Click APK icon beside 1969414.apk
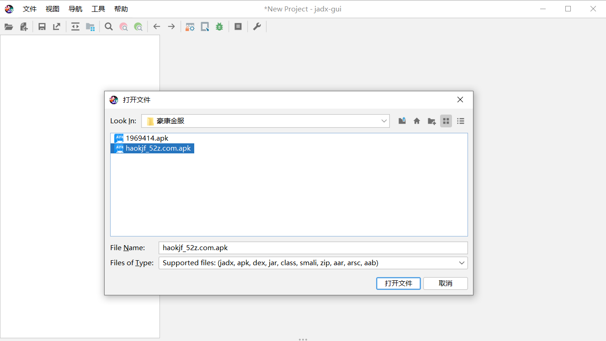606x341 pixels. pos(119,138)
